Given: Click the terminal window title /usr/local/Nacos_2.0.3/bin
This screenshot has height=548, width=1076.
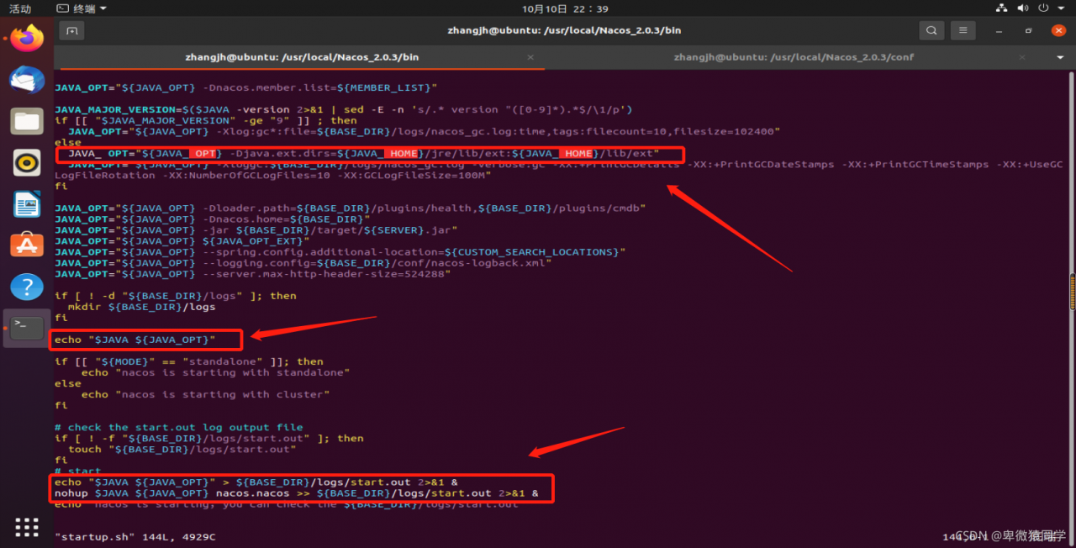Looking at the screenshot, I should click(564, 30).
